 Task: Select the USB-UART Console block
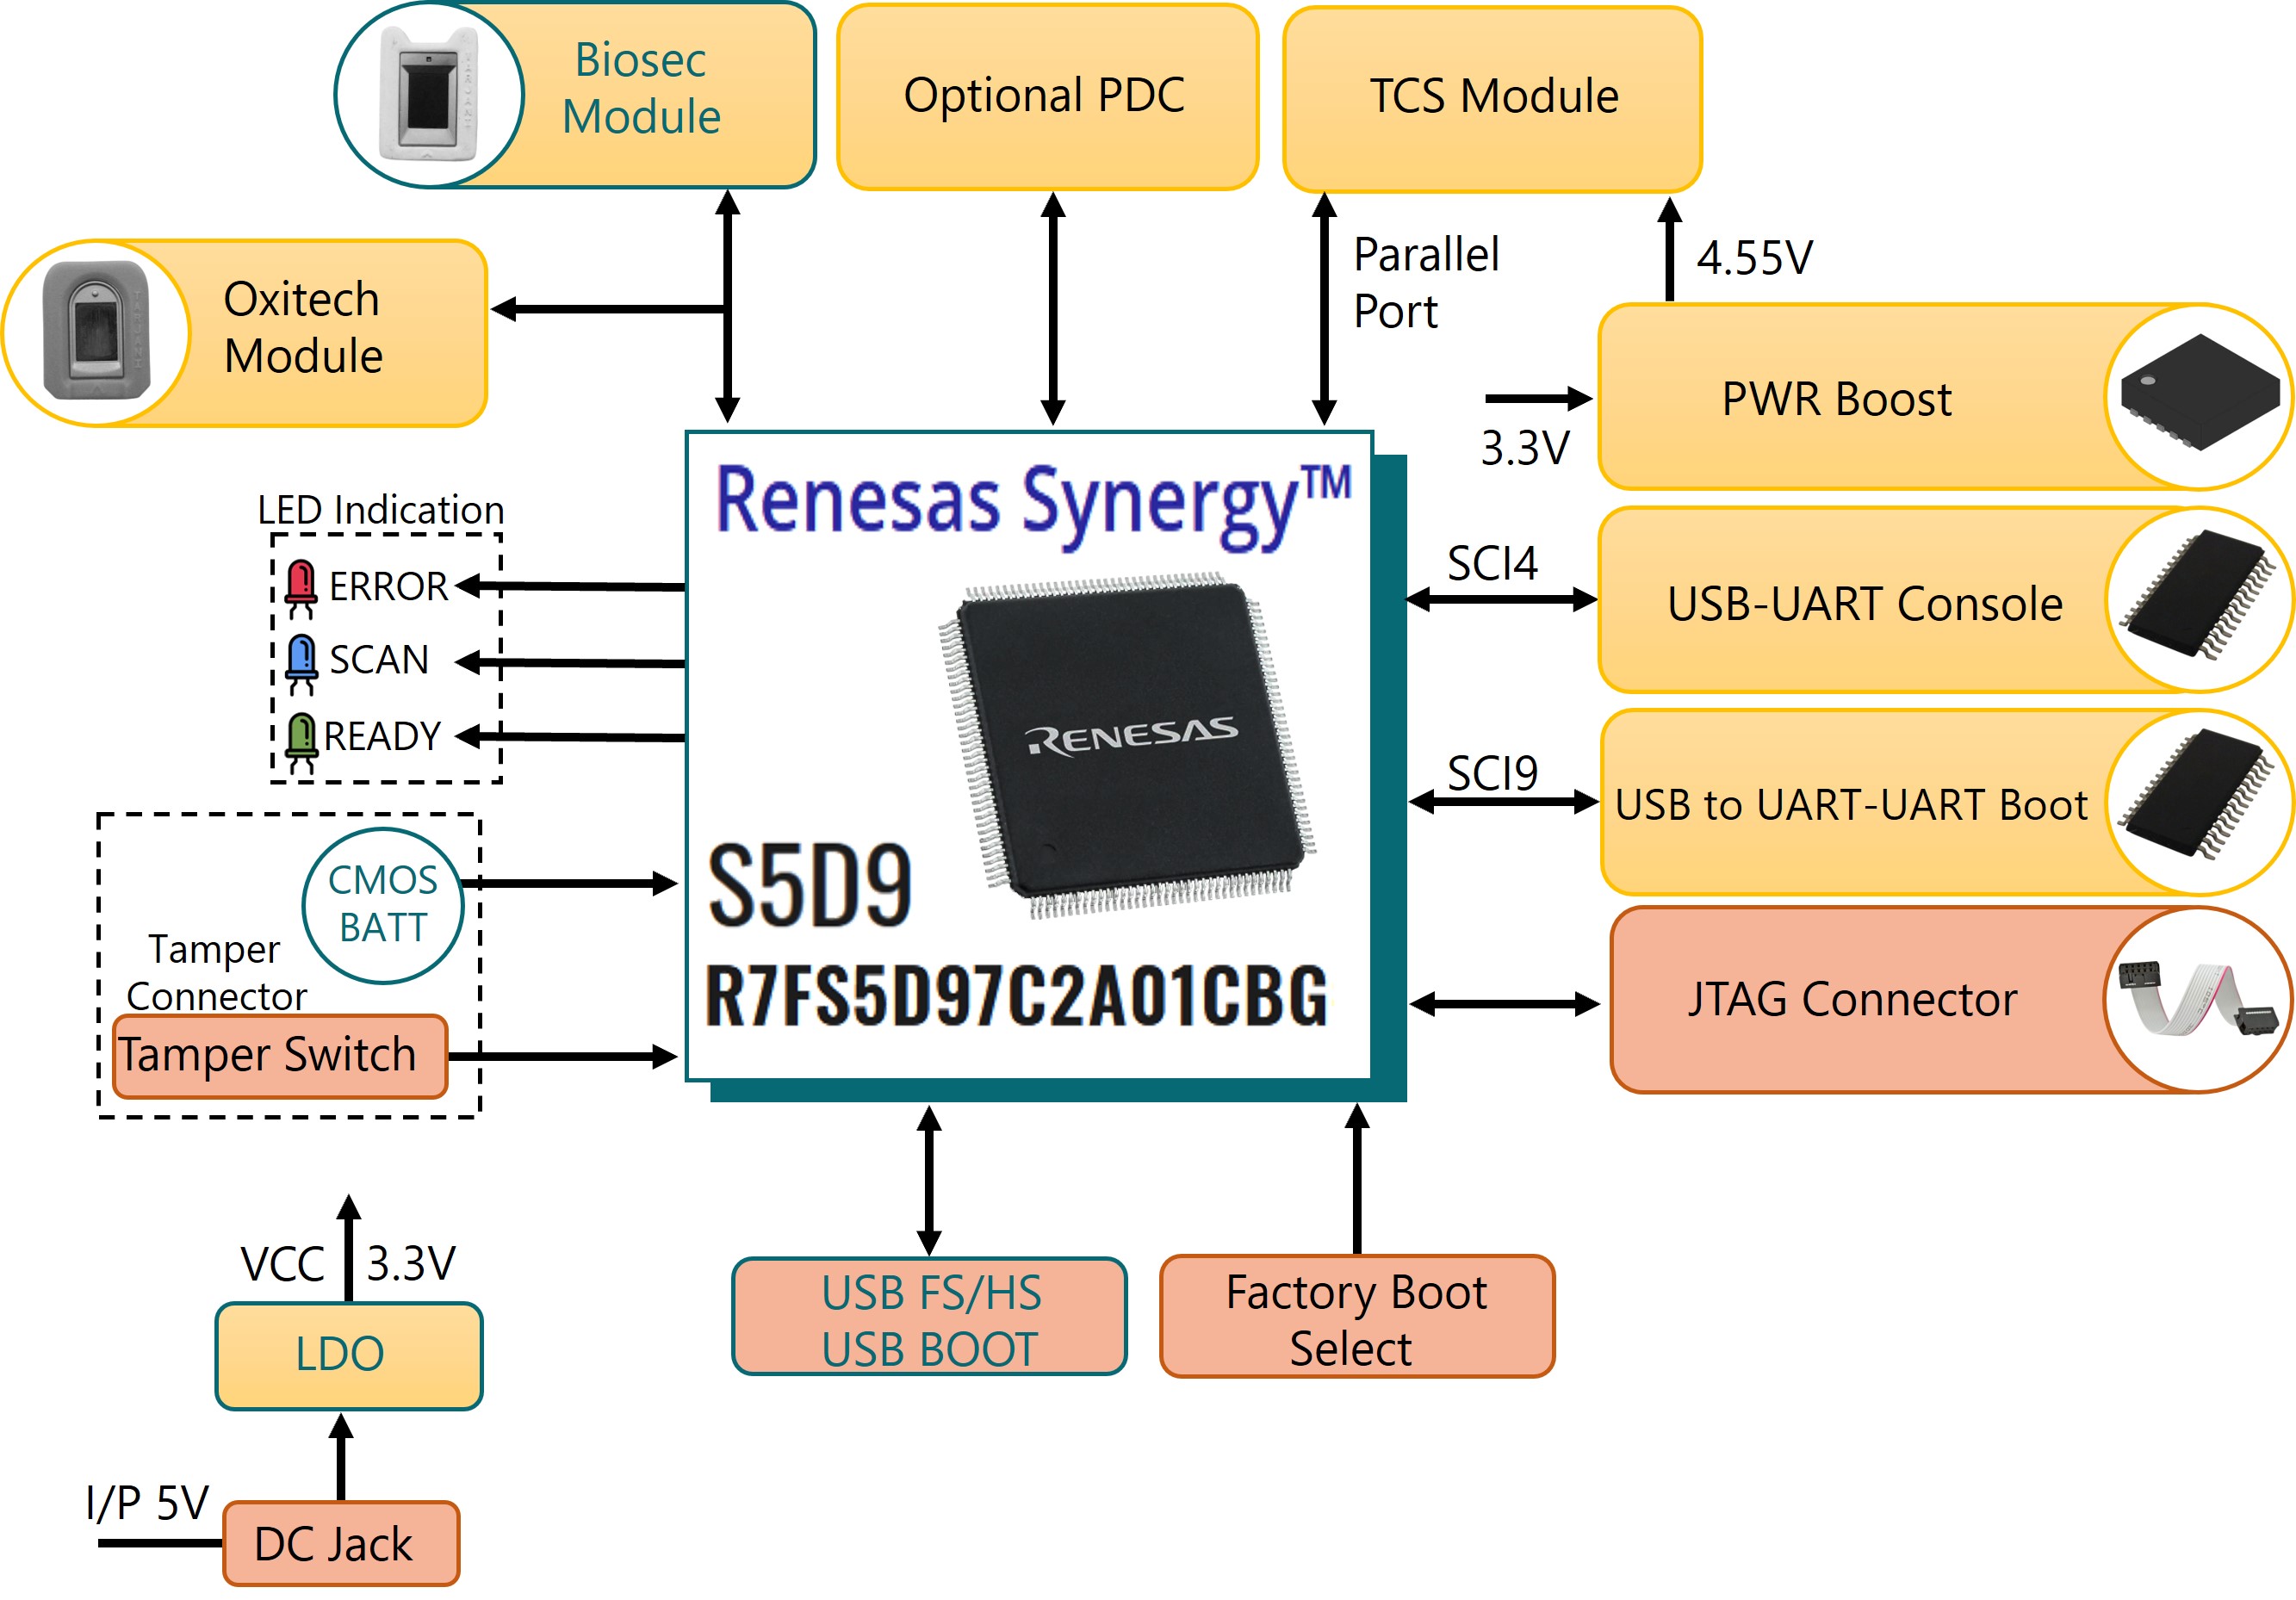pos(1945,600)
